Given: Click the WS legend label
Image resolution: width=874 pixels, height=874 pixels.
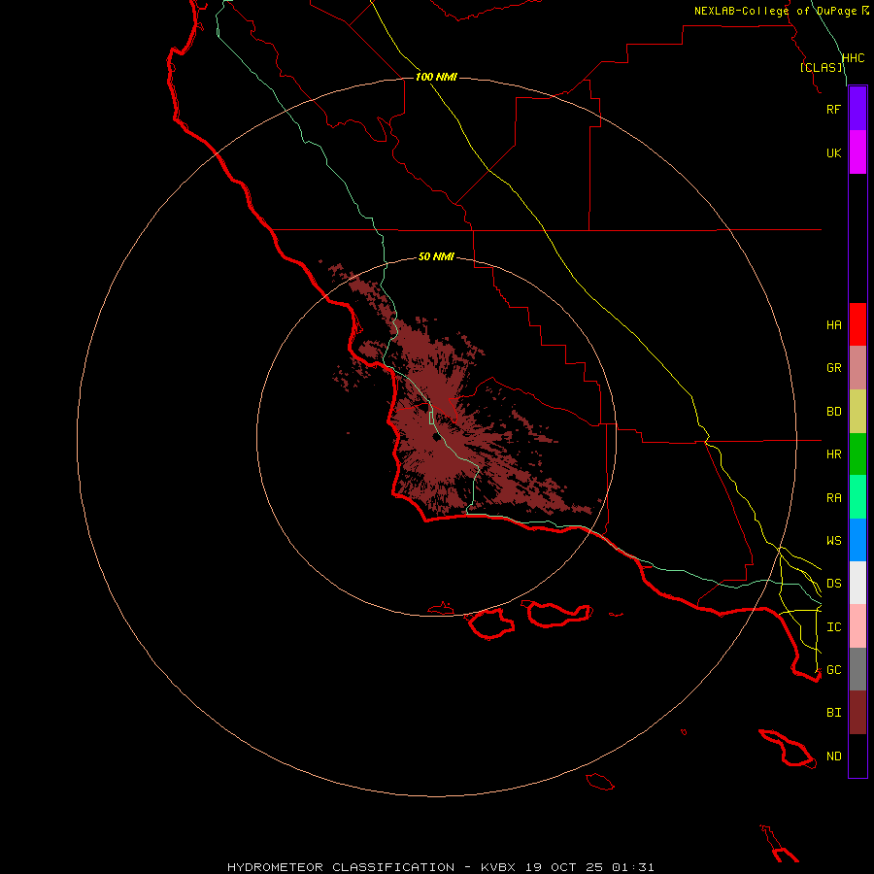Looking at the screenshot, I should click(x=833, y=541).
